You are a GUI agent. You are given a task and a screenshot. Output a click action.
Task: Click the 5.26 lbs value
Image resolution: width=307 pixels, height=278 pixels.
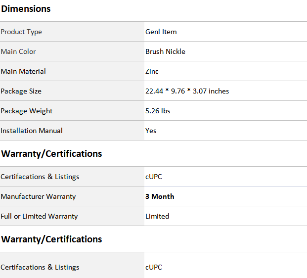pyautogui.click(x=158, y=111)
